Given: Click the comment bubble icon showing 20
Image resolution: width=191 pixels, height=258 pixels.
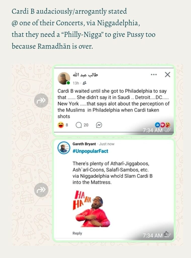Looking at the screenshot, I should tap(79, 125).
